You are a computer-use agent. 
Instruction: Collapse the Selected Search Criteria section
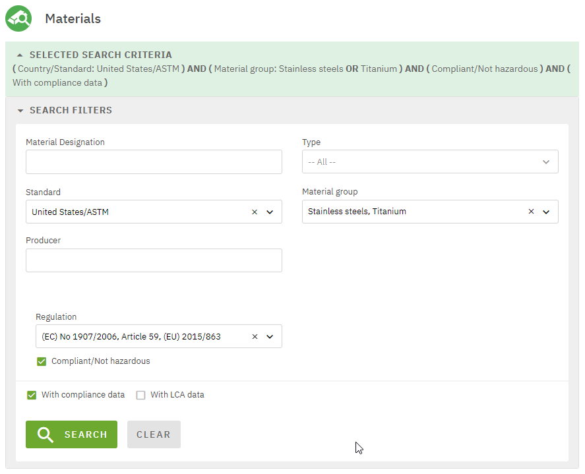20,55
